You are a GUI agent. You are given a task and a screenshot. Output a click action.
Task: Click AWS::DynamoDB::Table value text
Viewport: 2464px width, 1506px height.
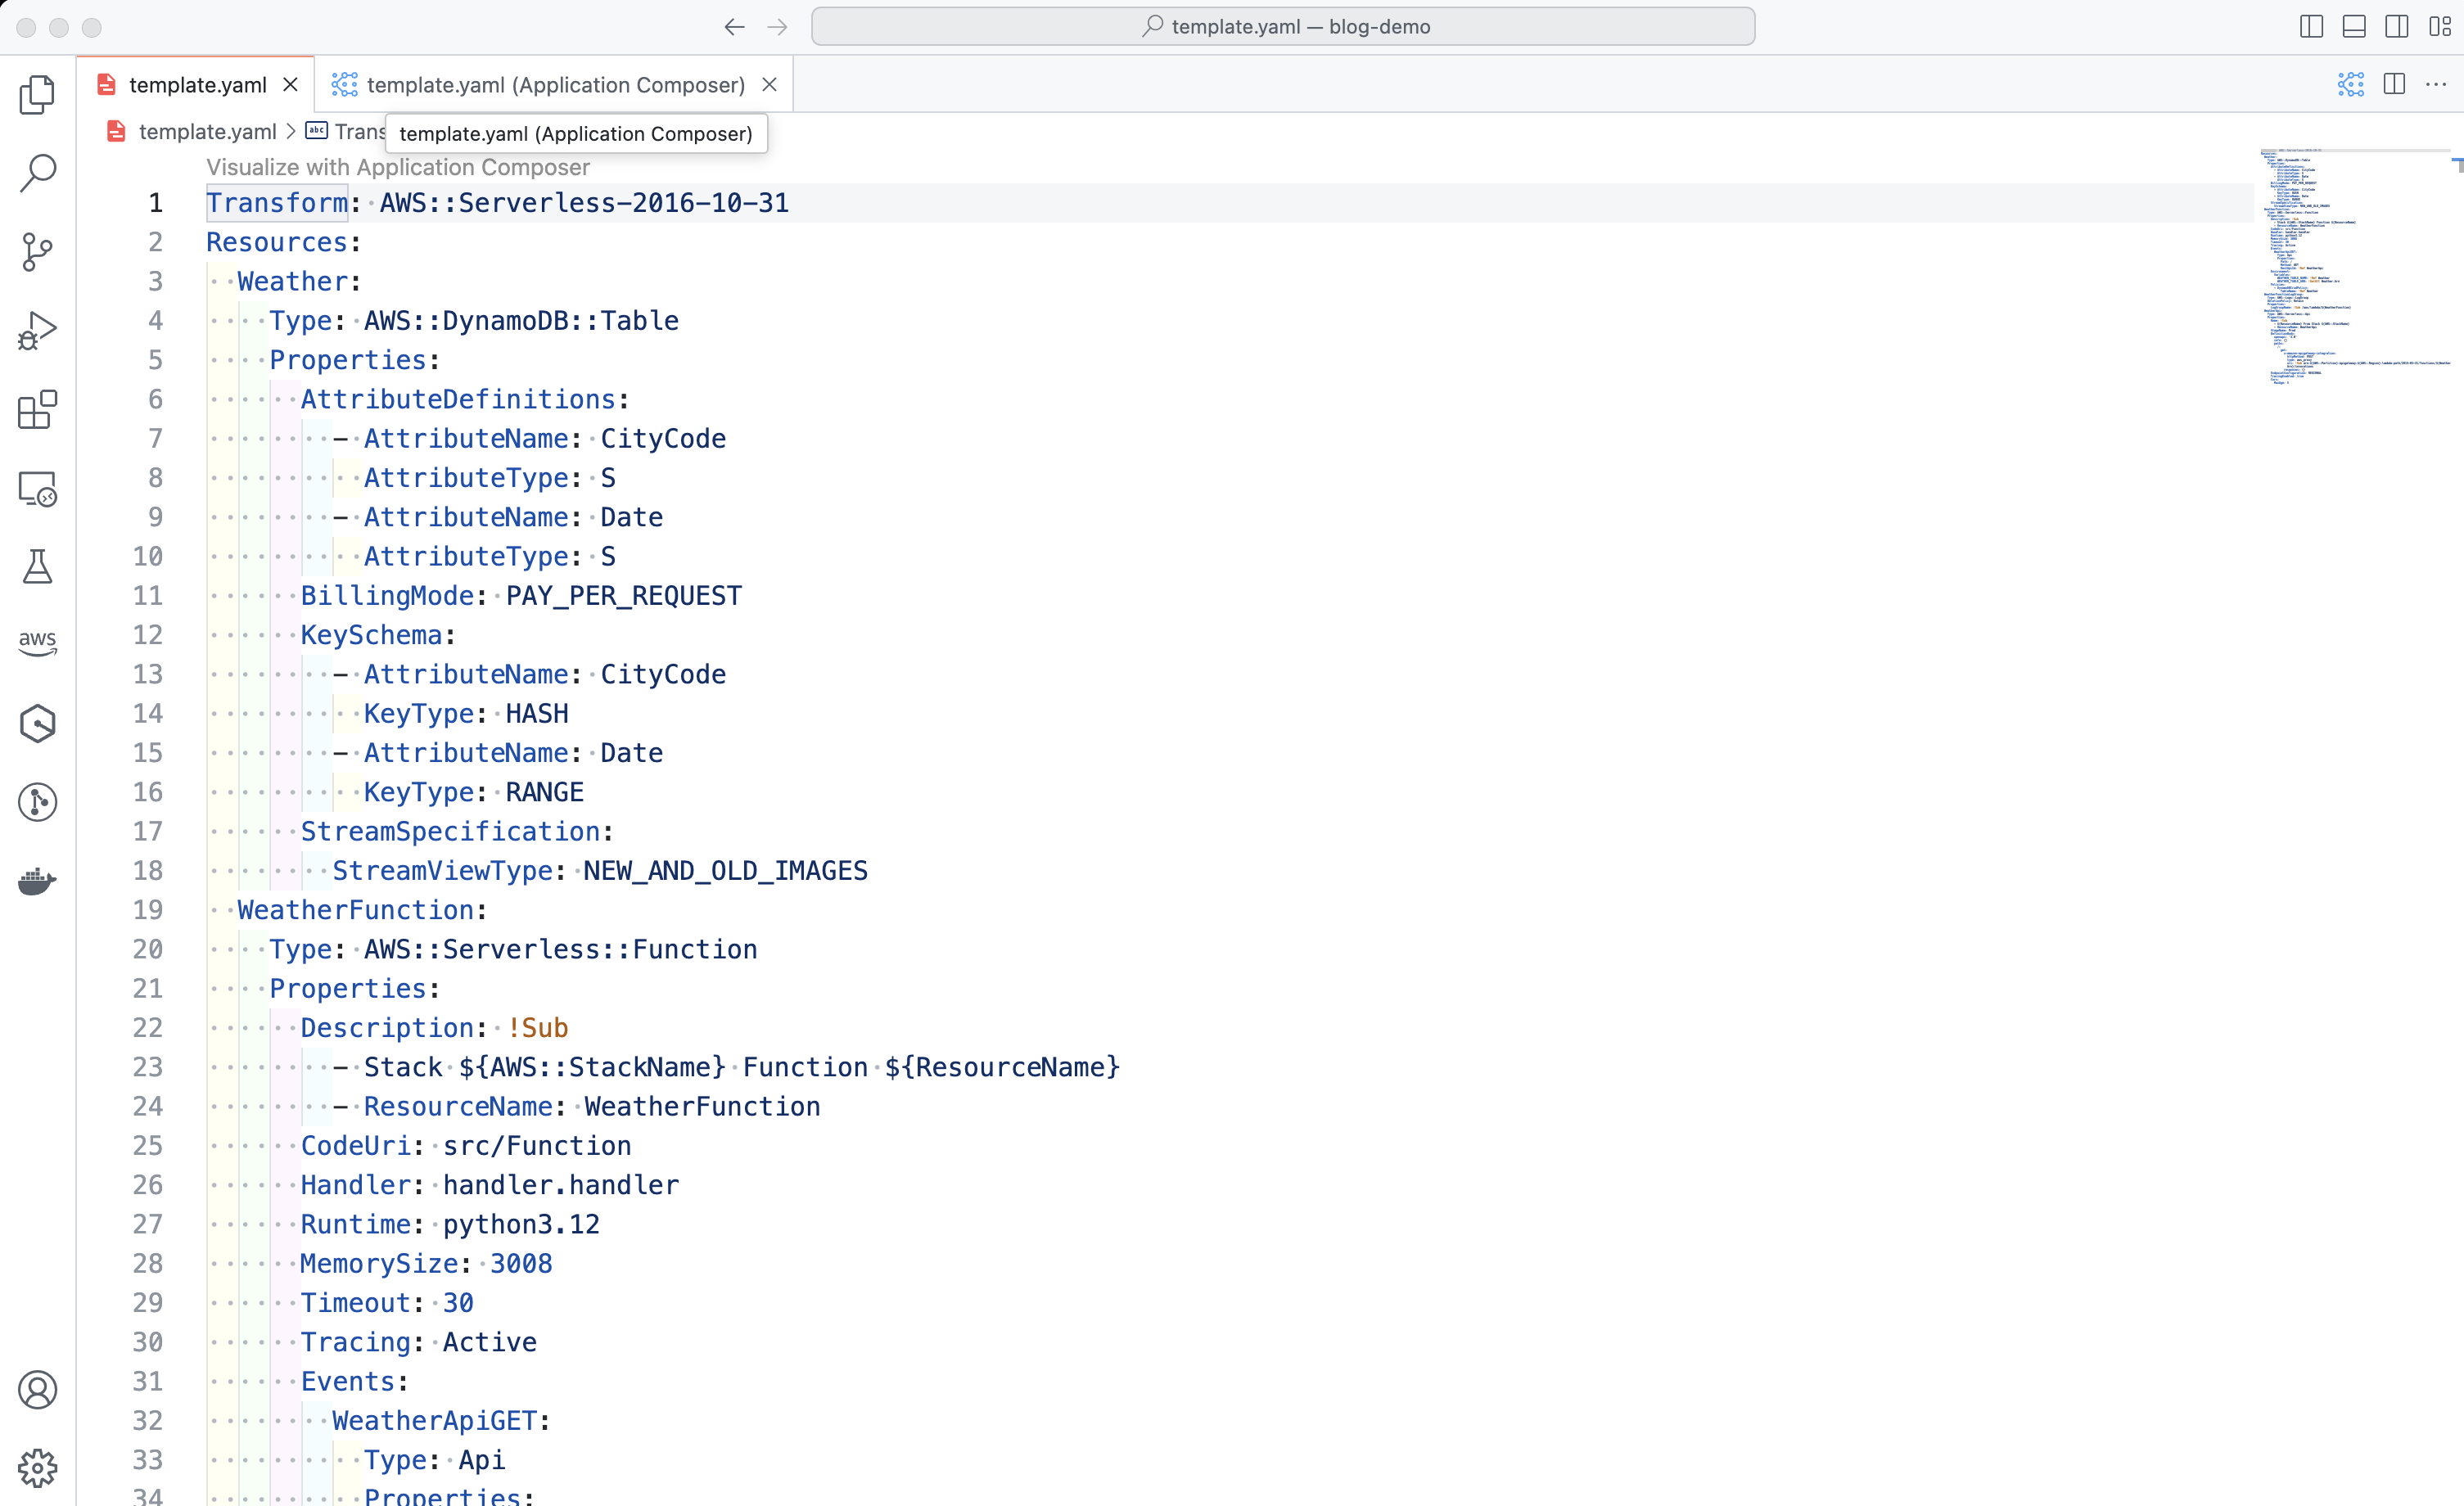point(521,321)
